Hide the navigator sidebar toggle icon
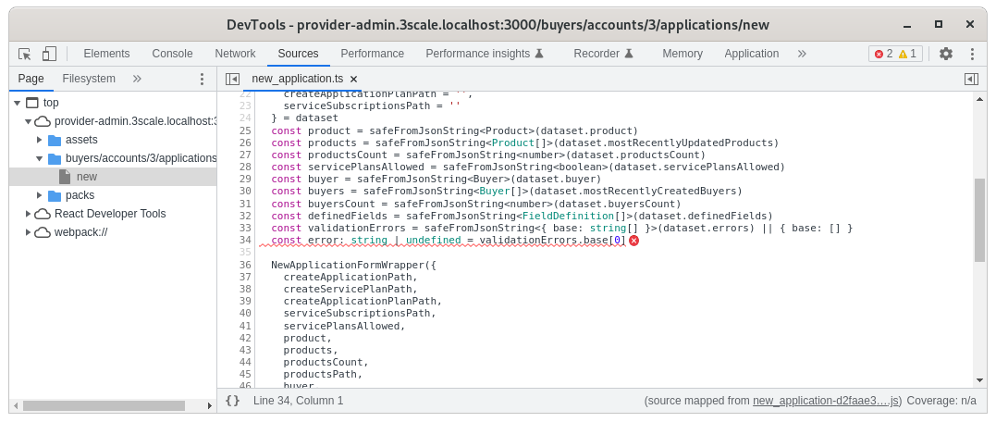 (232, 79)
